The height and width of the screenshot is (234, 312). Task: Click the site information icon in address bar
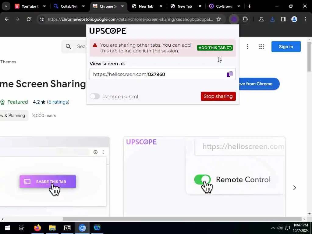click(41, 19)
